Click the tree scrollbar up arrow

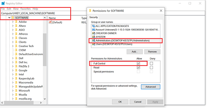coord(45,18)
